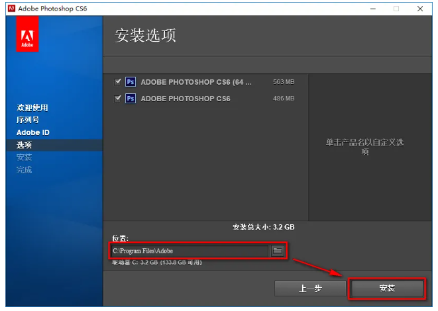438x311 pixels.
Task: Select the 序列号 step in the sidebar
Action: pyautogui.click(x=28, y=120)
